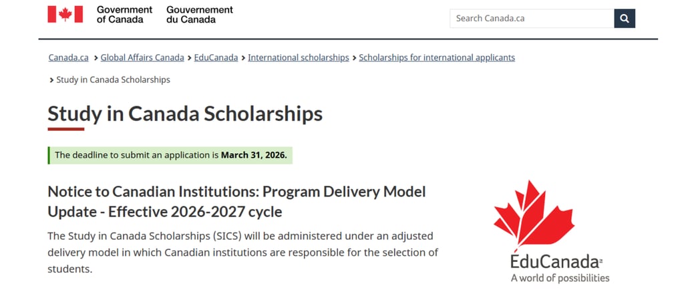Click the 'A world of possibilities' tagline
684x290 pixels.
tap(560, 278)
